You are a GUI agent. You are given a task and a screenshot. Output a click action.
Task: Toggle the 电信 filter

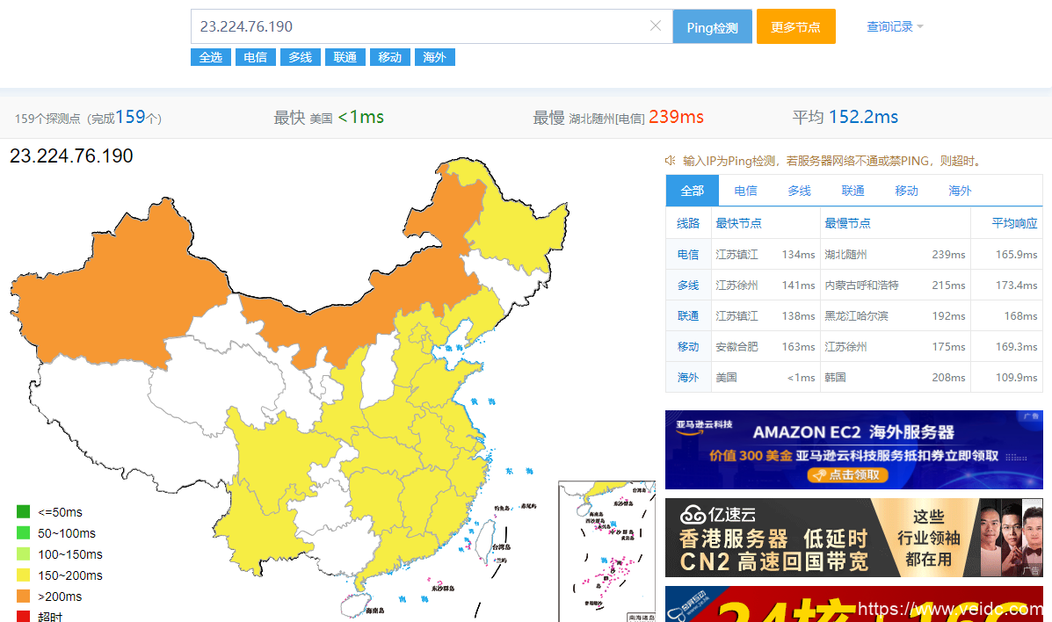coord(255,57)
